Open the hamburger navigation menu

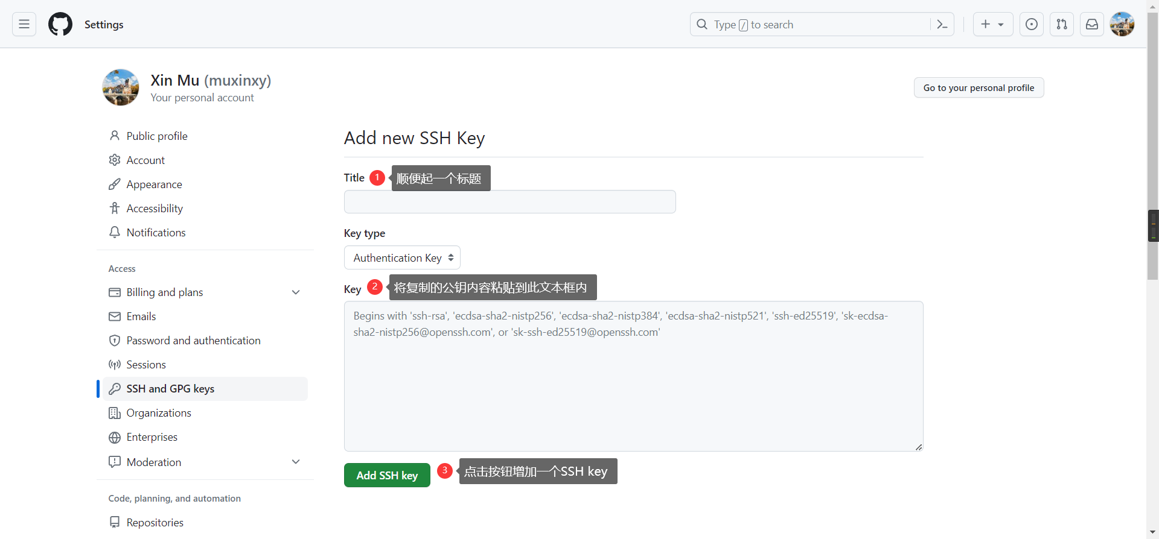click(x=24, y=24)
